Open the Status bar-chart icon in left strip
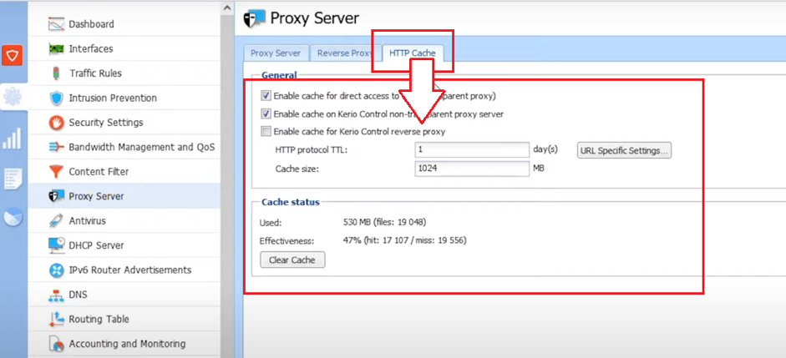This screenshot has height=358, width=786. point(12,139)
